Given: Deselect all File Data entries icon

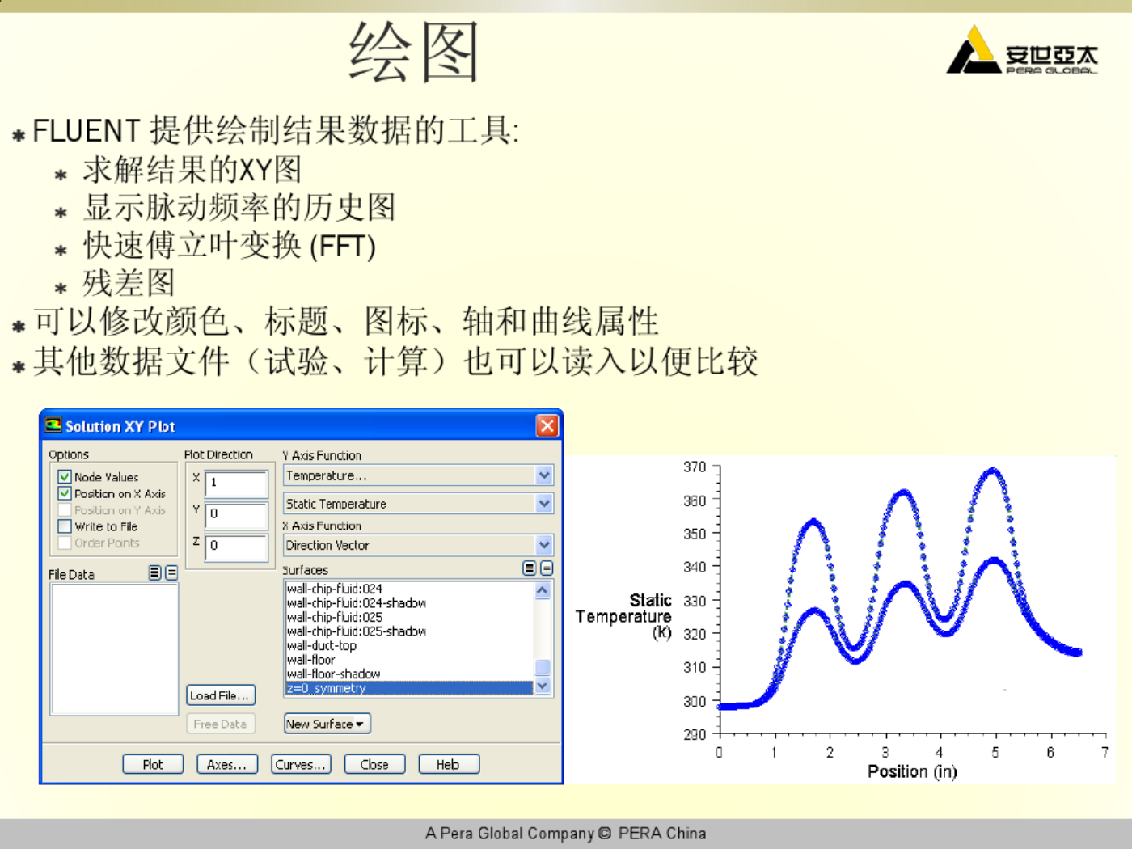Looking at the screenshot, I should pos(171,572).
